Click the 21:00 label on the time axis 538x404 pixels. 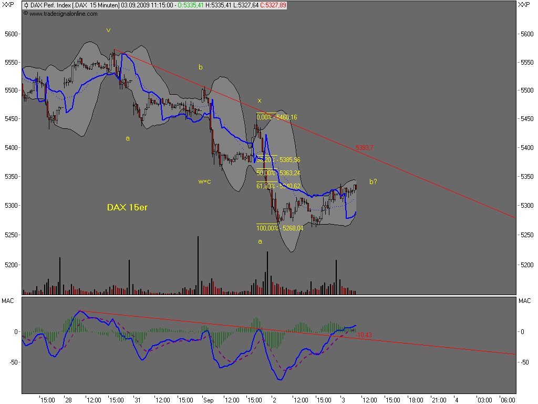tap(439, 400)
